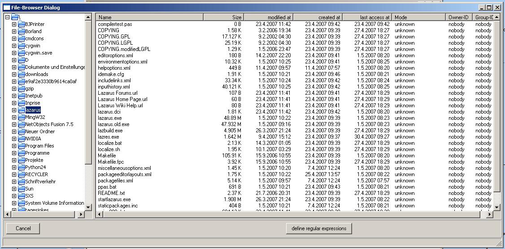Click the MingW32 folder icon
Viewport: 505px width, 249px height.
[22, 117]
